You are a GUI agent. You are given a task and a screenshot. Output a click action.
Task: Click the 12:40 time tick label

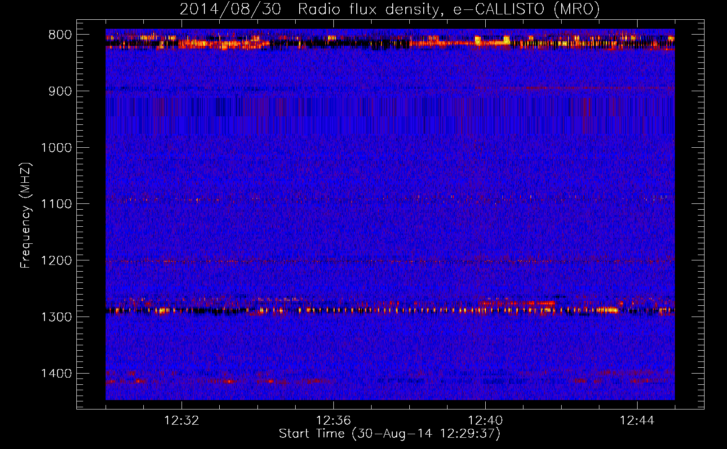485,421
